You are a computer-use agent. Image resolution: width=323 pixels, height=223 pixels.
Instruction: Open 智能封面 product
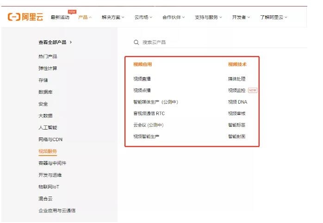(x=236, y=136)
